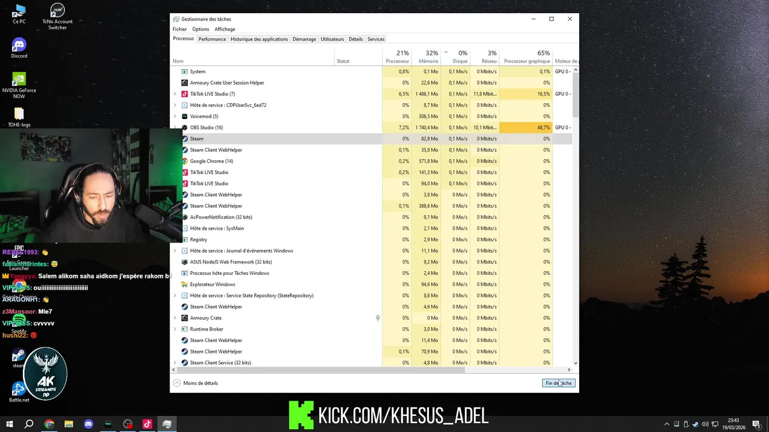Image resolution: width=769 pixels, height=432 pixels.
Task: Click the Google Chrome (14) process icon
Action: click(x=184, y=161)
